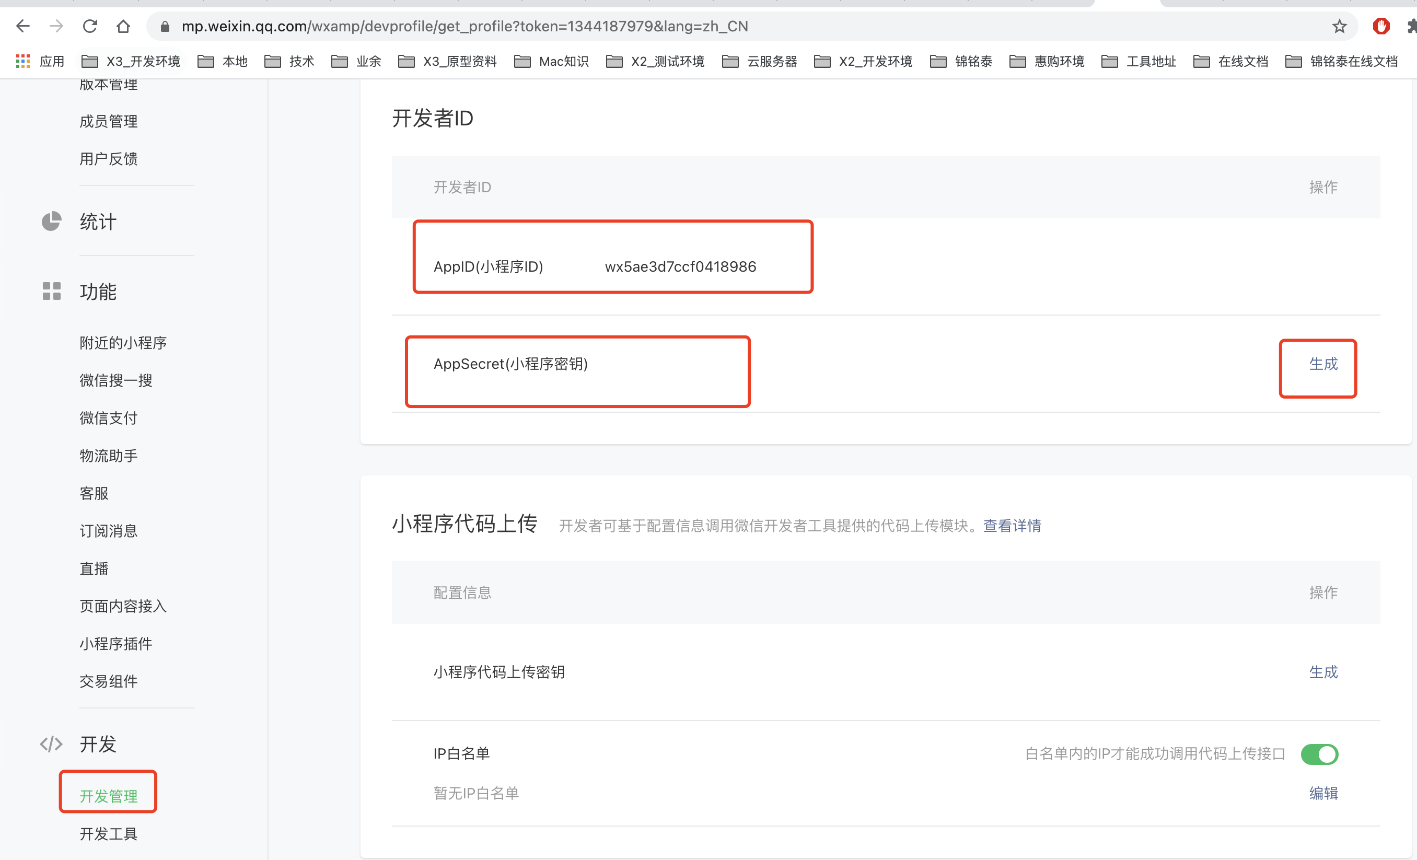
Task: Toggle the IP whitelist switch off
Action: [1319, 753]
